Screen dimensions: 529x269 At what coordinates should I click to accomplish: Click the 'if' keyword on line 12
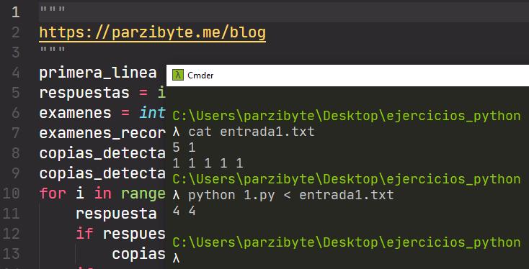click(84, 234)
